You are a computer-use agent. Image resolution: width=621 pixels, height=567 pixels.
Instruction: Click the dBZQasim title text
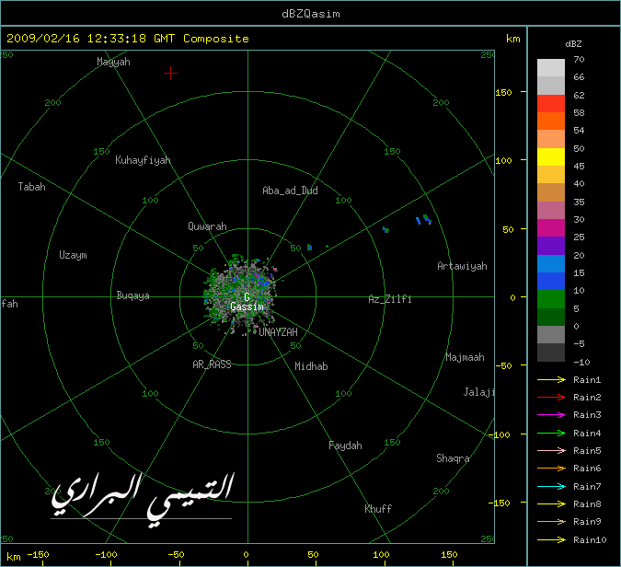click(x=311, y=14)
